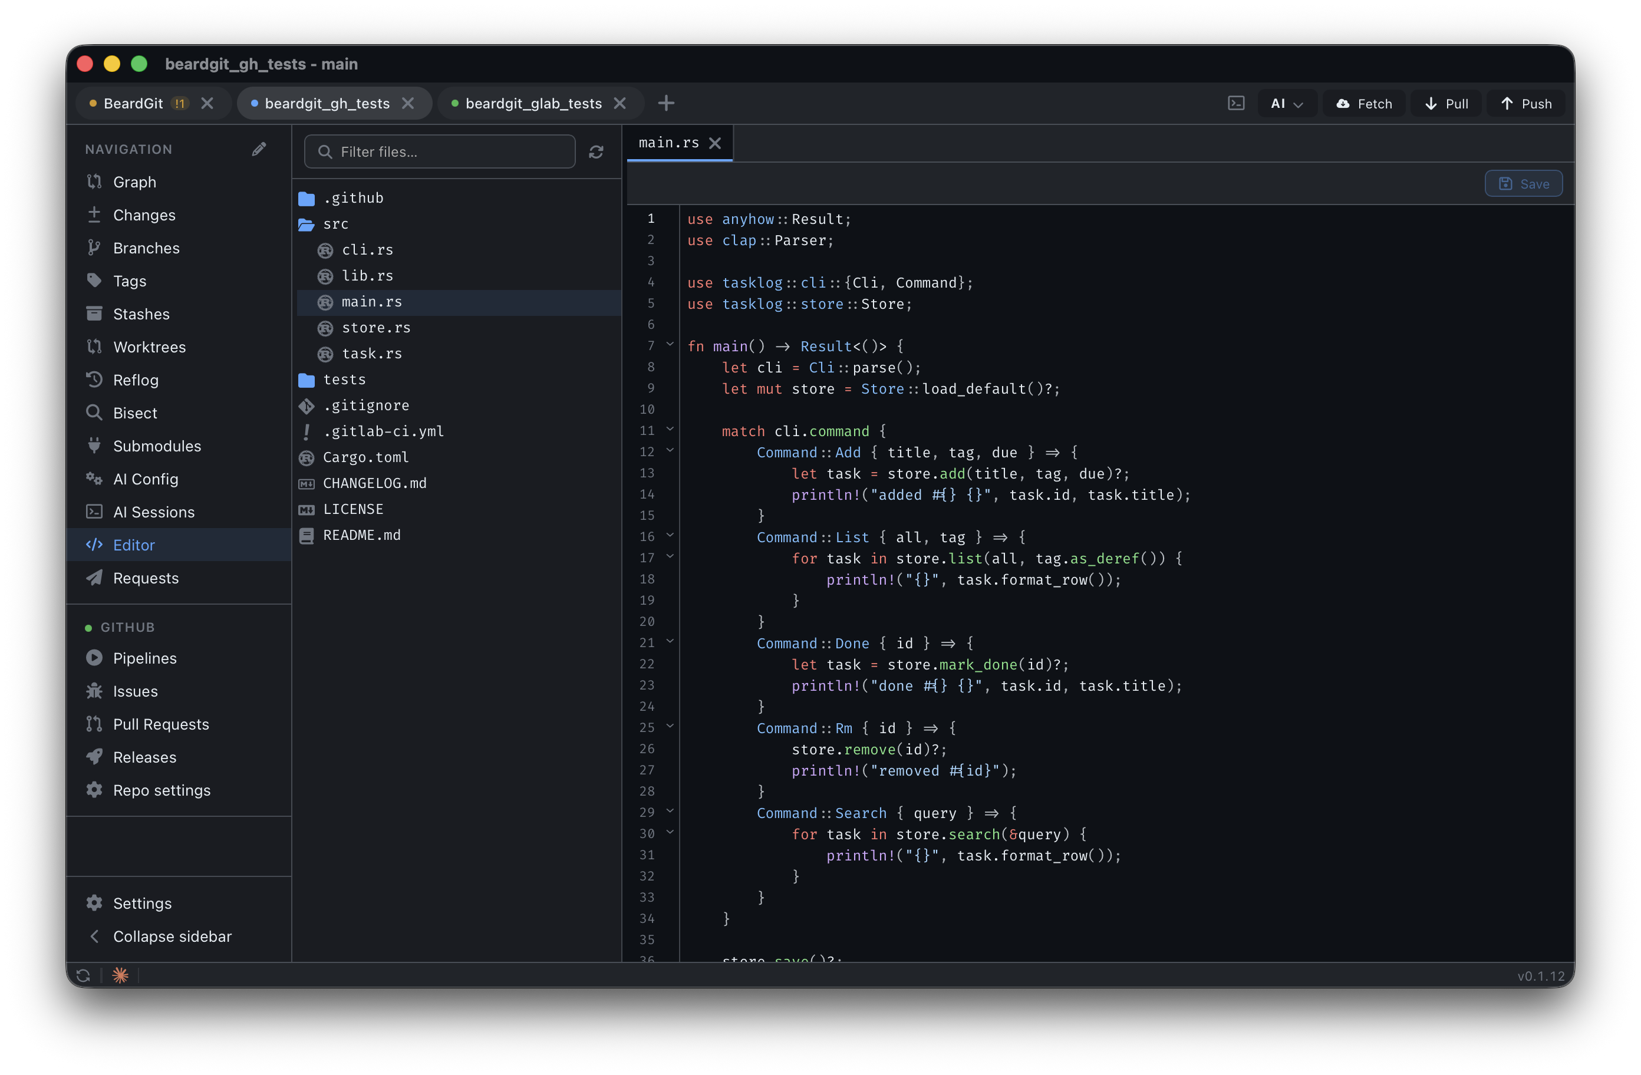The height and width of the screenshot is (1075, 1641).
Task: Open AI Config page
Action: pos(178,479)
